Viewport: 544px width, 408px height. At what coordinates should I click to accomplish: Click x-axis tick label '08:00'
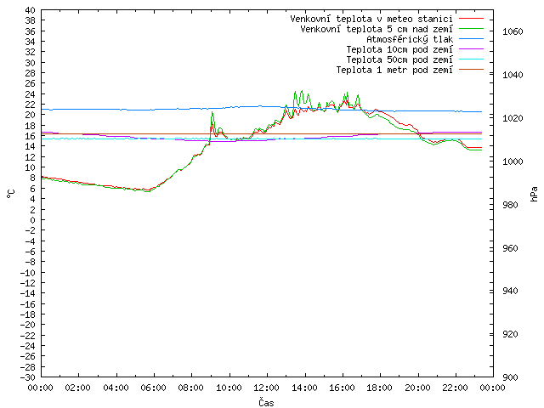click(191, 388)
